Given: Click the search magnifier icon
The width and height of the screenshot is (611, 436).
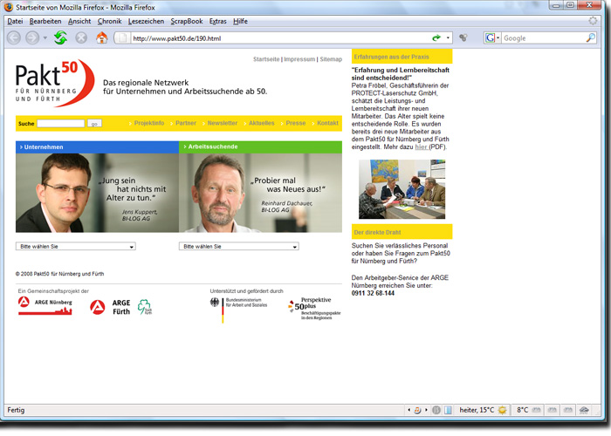Looking at the screenshot, I should [x=591, y=37].
